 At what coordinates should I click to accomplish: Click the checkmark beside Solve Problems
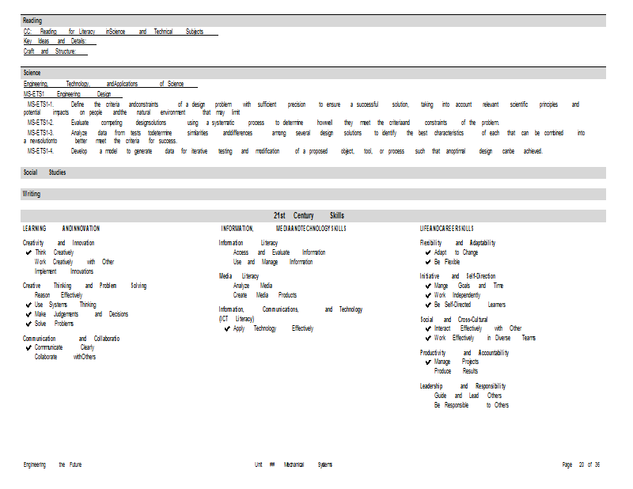tap(28, 324)
